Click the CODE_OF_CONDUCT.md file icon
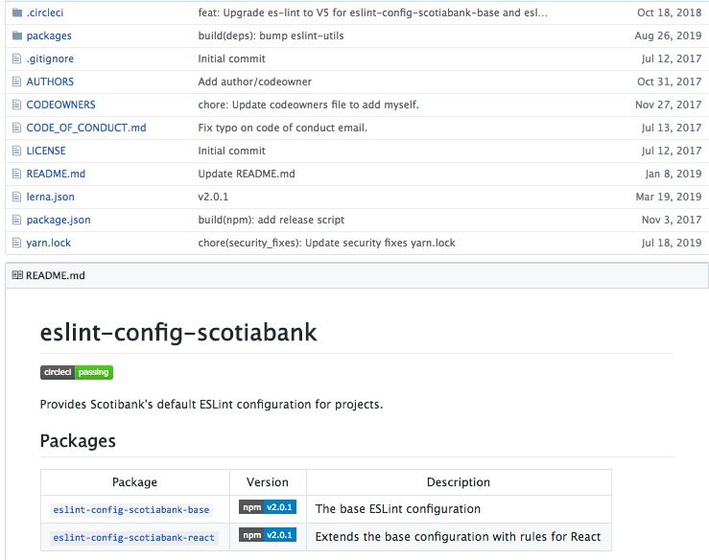This screenshot has width=709, height=560. (16, 128)
